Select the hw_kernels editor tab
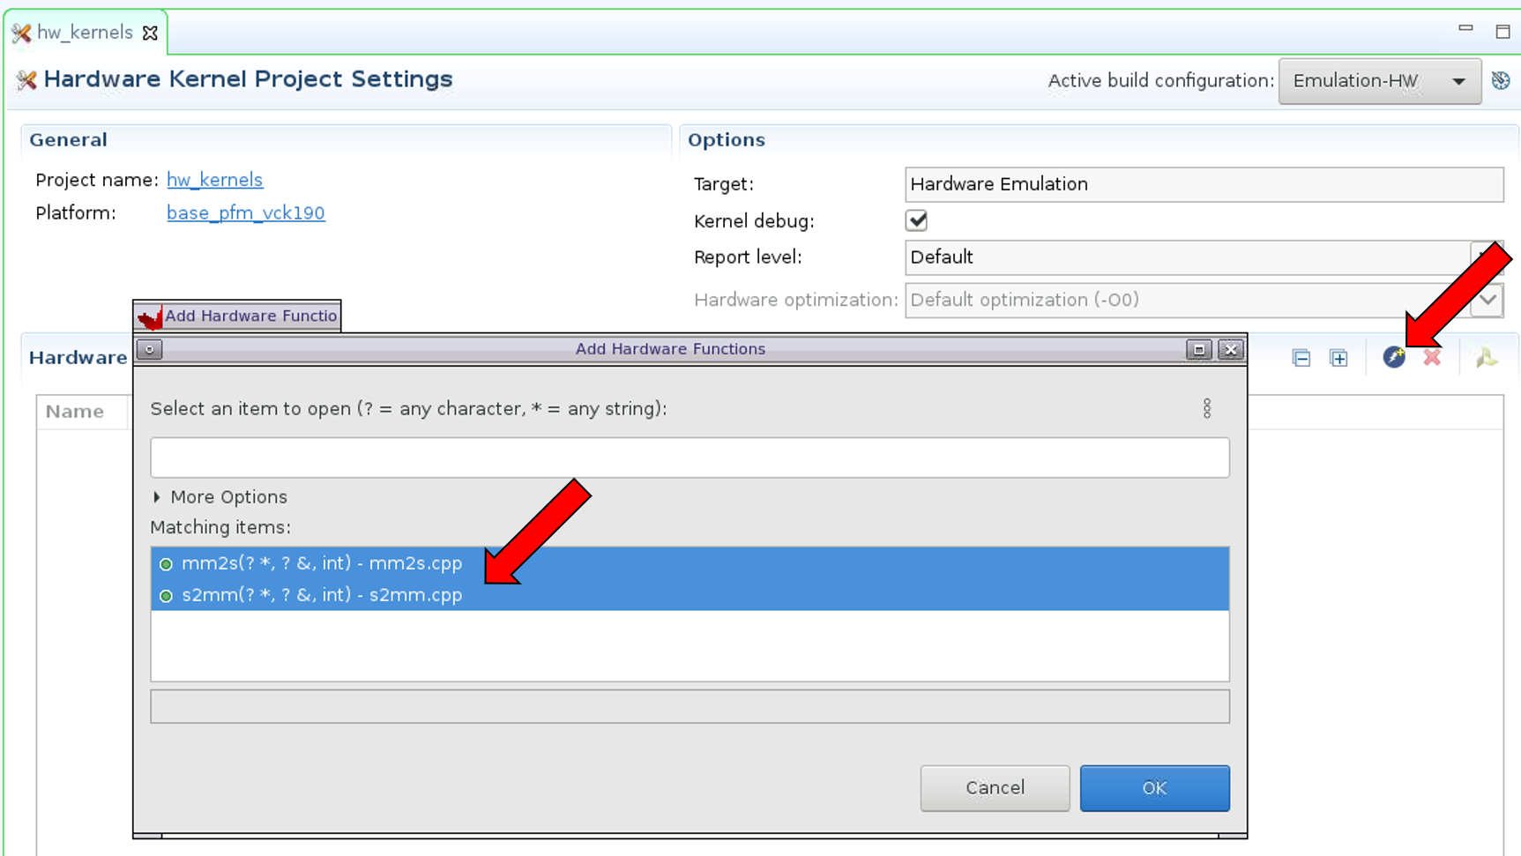 84,33
